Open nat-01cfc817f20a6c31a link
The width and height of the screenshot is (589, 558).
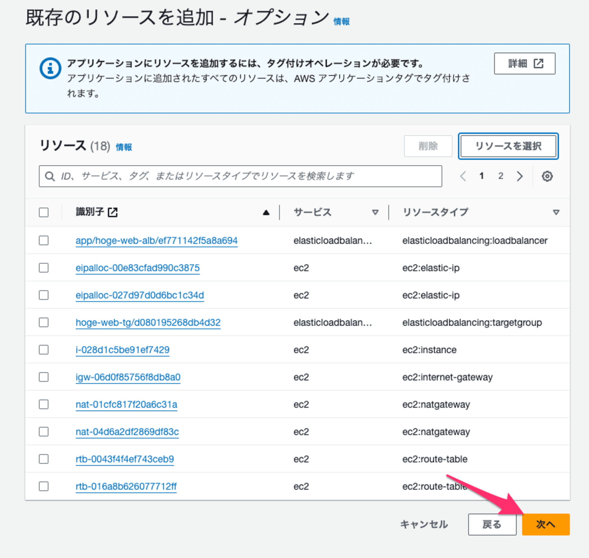126,405
